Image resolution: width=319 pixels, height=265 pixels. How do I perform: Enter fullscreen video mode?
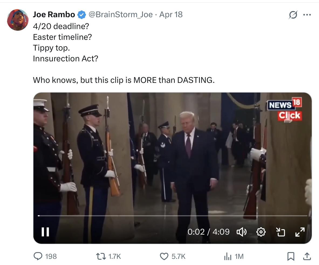[300, 232]
